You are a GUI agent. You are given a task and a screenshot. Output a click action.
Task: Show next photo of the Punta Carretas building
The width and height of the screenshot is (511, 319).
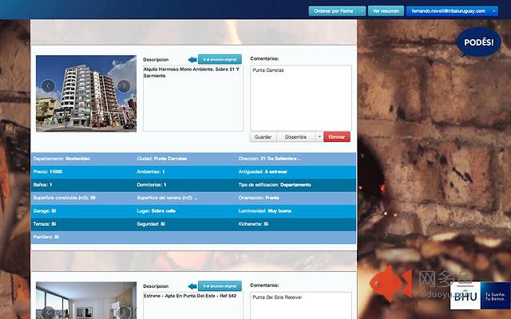point(124,86)
